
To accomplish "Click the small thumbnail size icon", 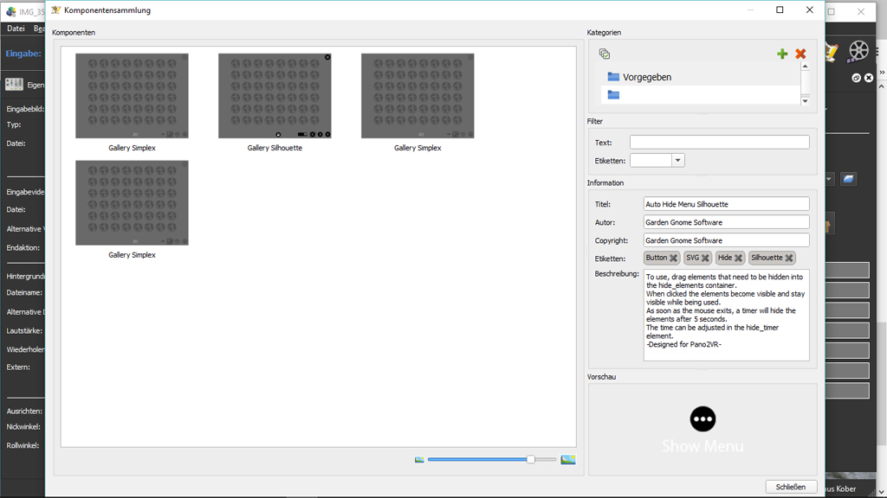I will click(x=419, y=460).
